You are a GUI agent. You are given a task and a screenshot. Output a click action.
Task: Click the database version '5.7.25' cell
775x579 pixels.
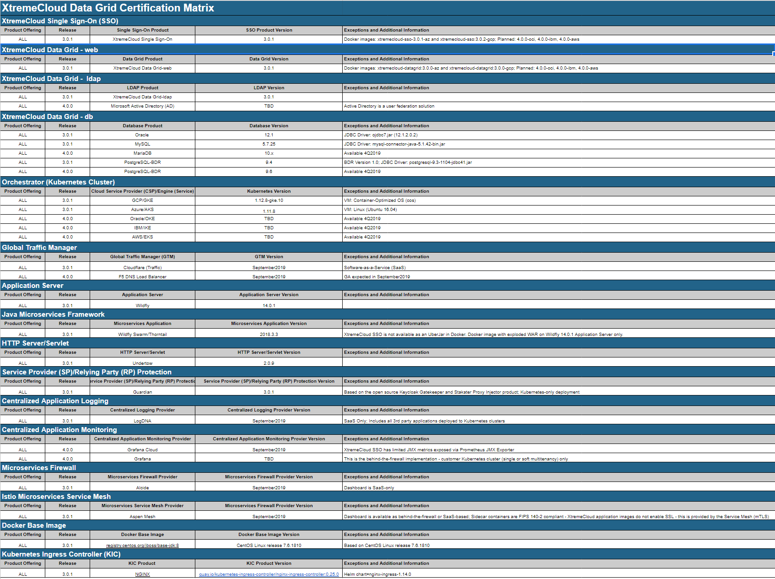(x=269, y=144)
